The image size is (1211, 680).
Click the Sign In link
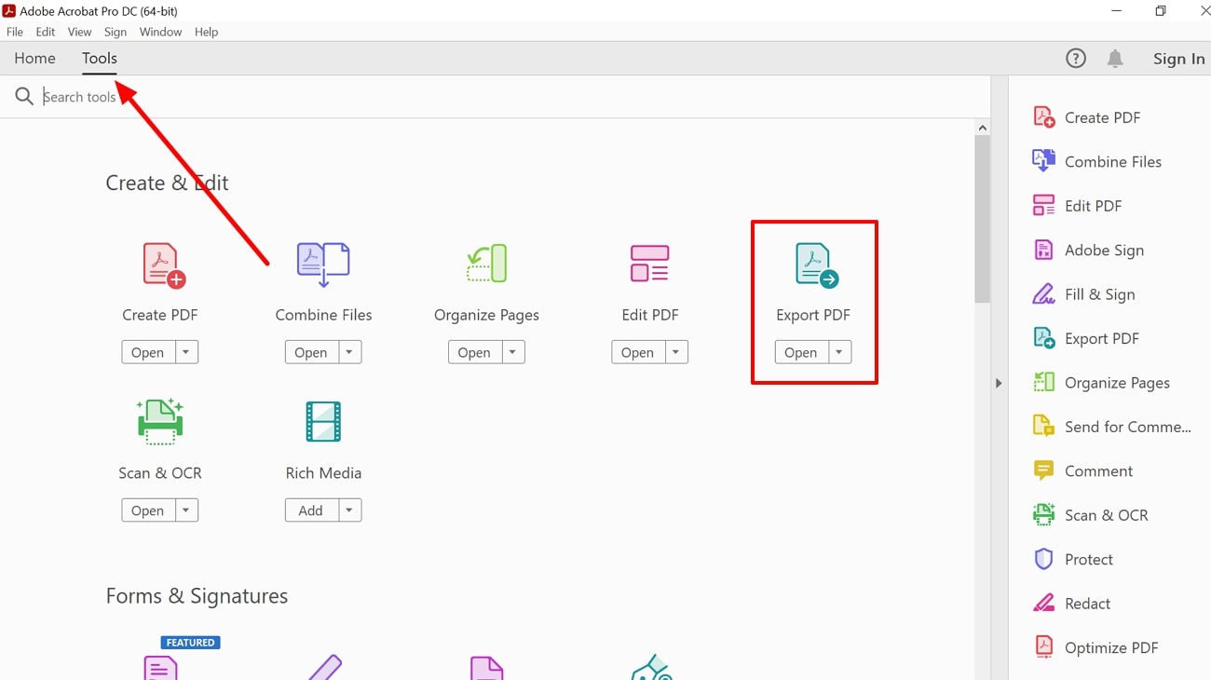[x=1178, y=59]
